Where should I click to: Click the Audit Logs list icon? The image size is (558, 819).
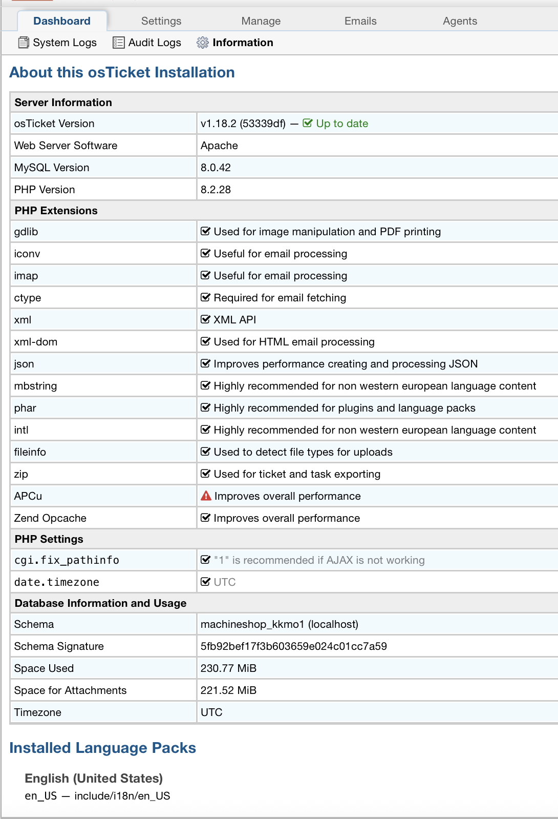coord(119,43)
